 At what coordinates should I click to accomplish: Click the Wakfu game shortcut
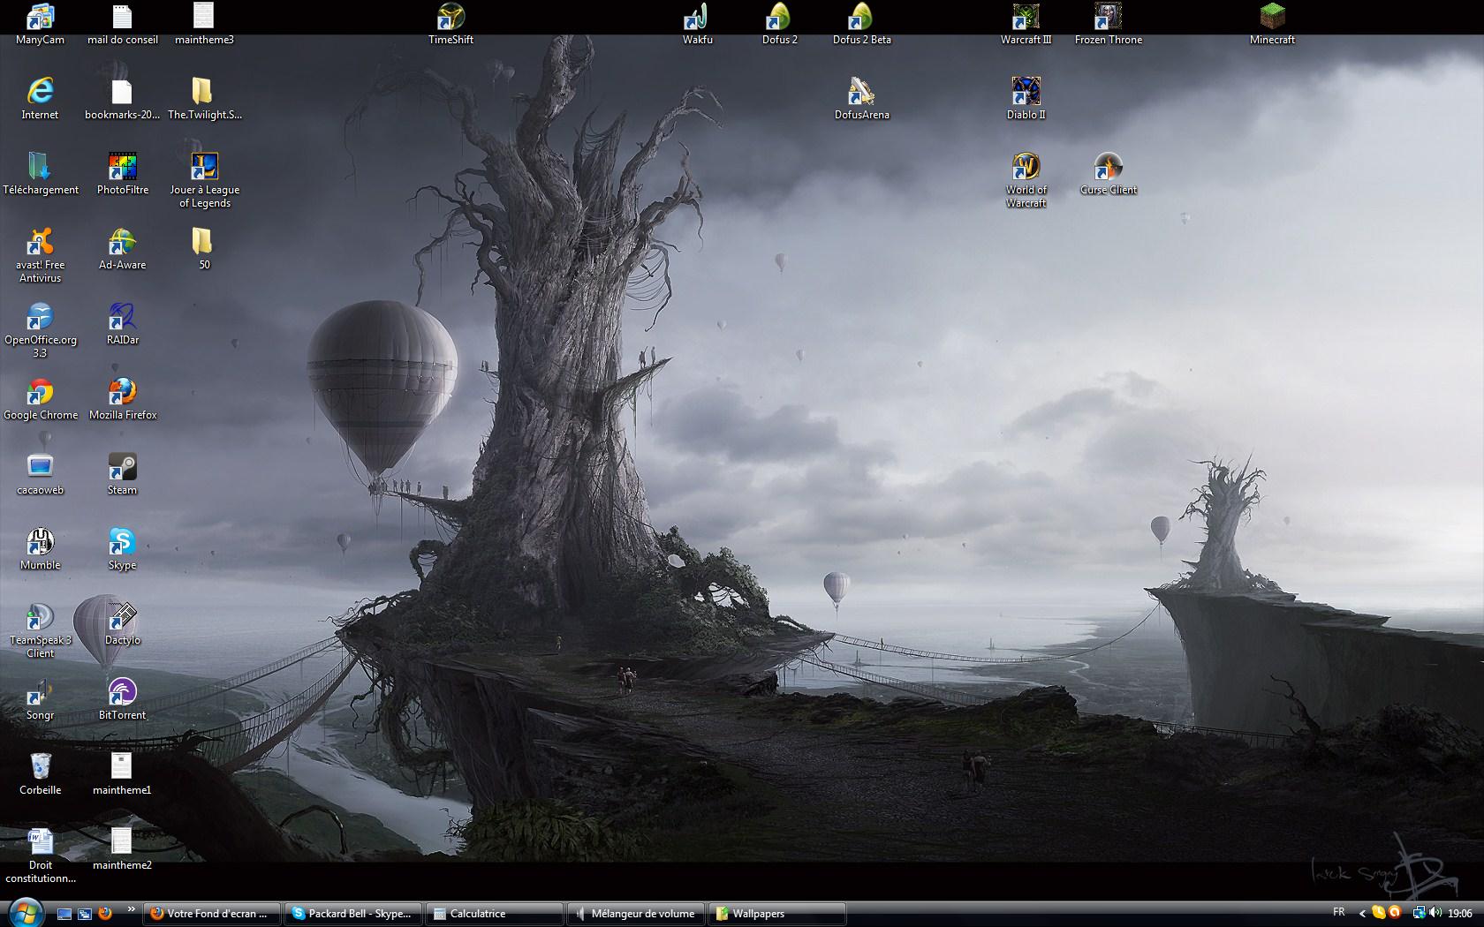click(697, 17)
